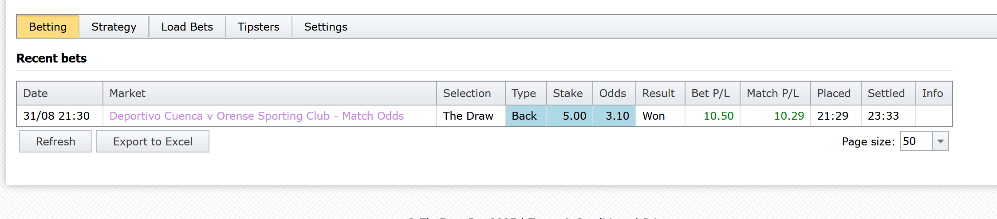Go to the Load Bets tab
Screen dimensions: 997x219
(x=187, y=27)
